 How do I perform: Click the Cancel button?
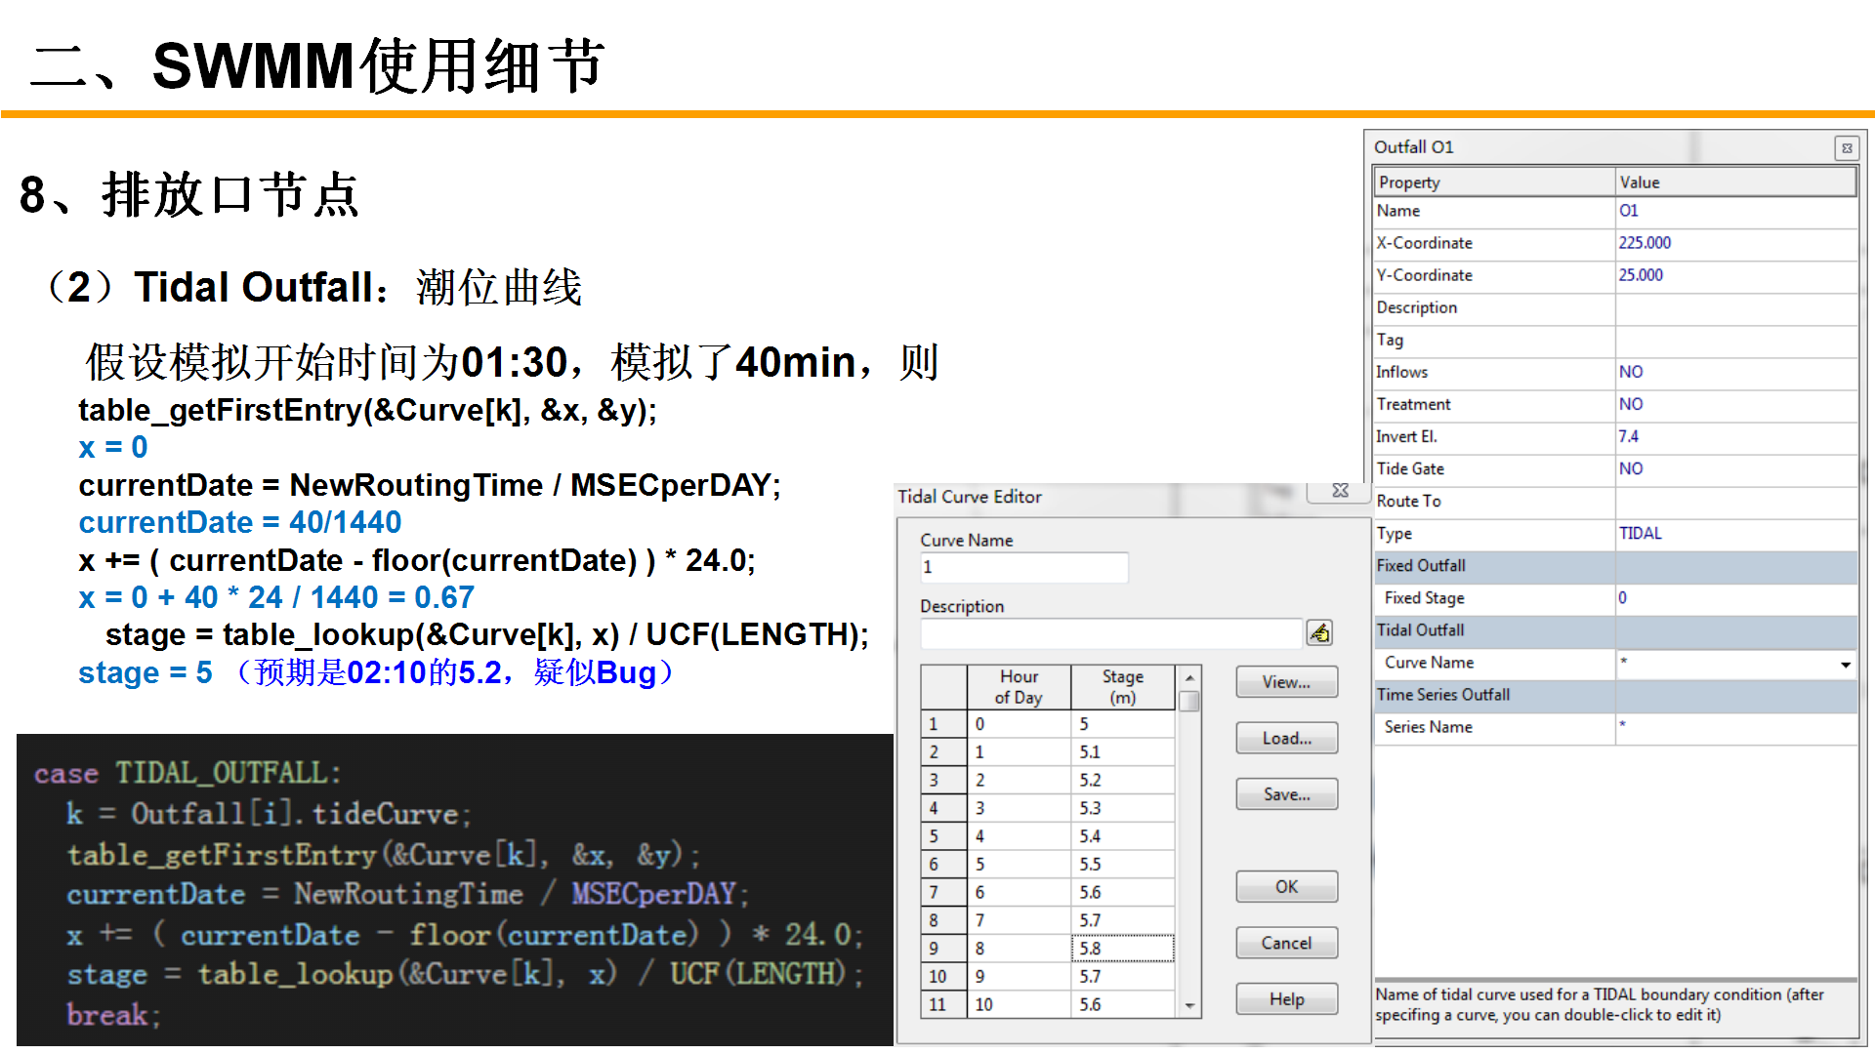coord(1286,943)
